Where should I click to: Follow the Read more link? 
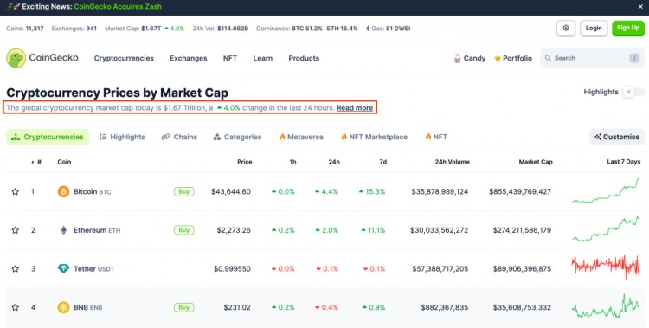pos(355,108)
